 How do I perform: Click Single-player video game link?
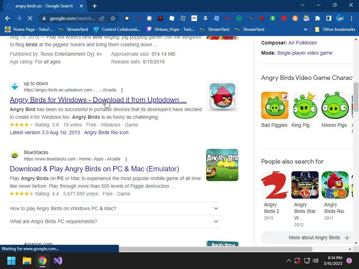pyautogui.click(x=305, y=53)
